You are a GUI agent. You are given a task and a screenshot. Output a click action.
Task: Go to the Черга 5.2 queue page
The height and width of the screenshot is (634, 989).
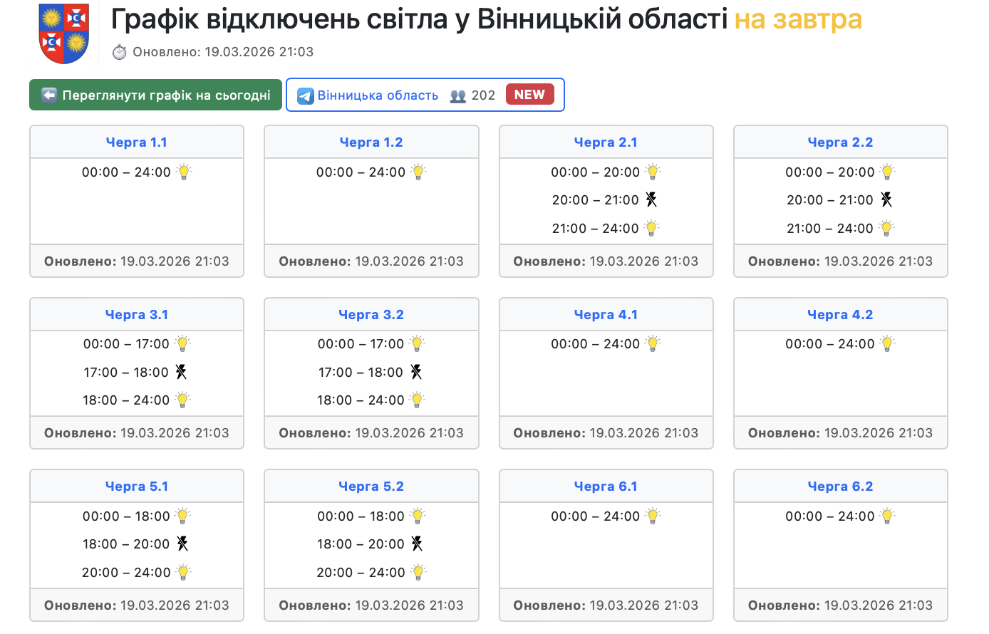pos(371,487)
